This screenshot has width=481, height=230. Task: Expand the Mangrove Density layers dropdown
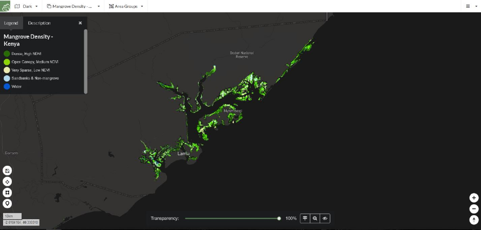pyautogui.click(x=73, y=6)
